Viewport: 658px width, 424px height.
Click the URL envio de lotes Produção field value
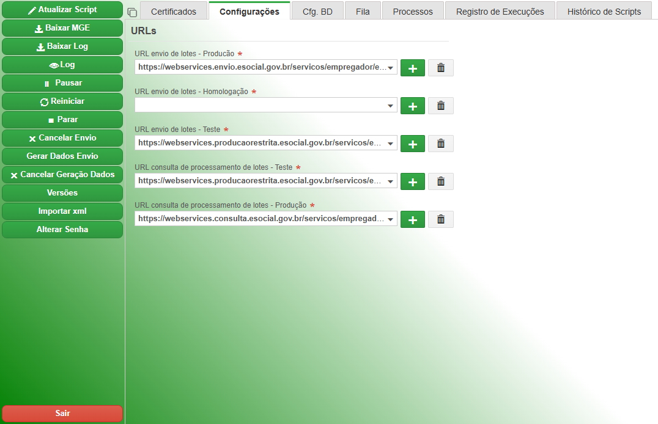click(262, 67)
